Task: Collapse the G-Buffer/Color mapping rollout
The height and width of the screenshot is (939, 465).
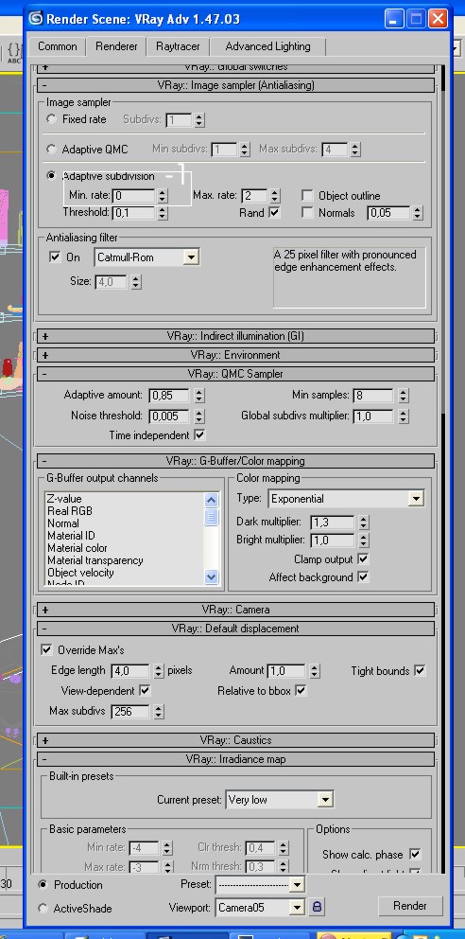Action: pos(235,461)
